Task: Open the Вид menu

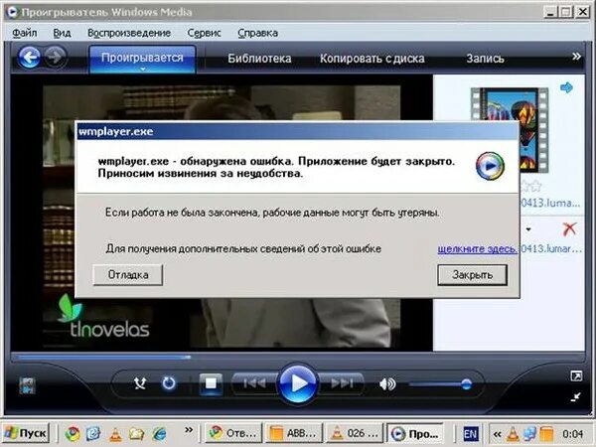Action: point(62,33)
